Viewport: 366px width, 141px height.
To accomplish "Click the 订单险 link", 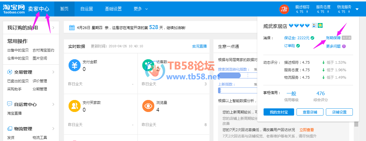I will coord(290,46).
